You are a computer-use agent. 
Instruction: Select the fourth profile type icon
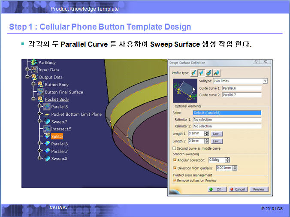[215, 72]
